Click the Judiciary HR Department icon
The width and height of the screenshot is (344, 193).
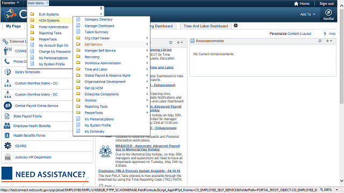click(x=8, y=157)
